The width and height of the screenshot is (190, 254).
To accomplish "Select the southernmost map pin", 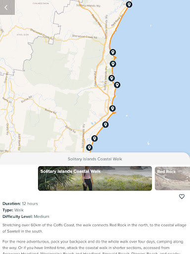I will [89, 147].
